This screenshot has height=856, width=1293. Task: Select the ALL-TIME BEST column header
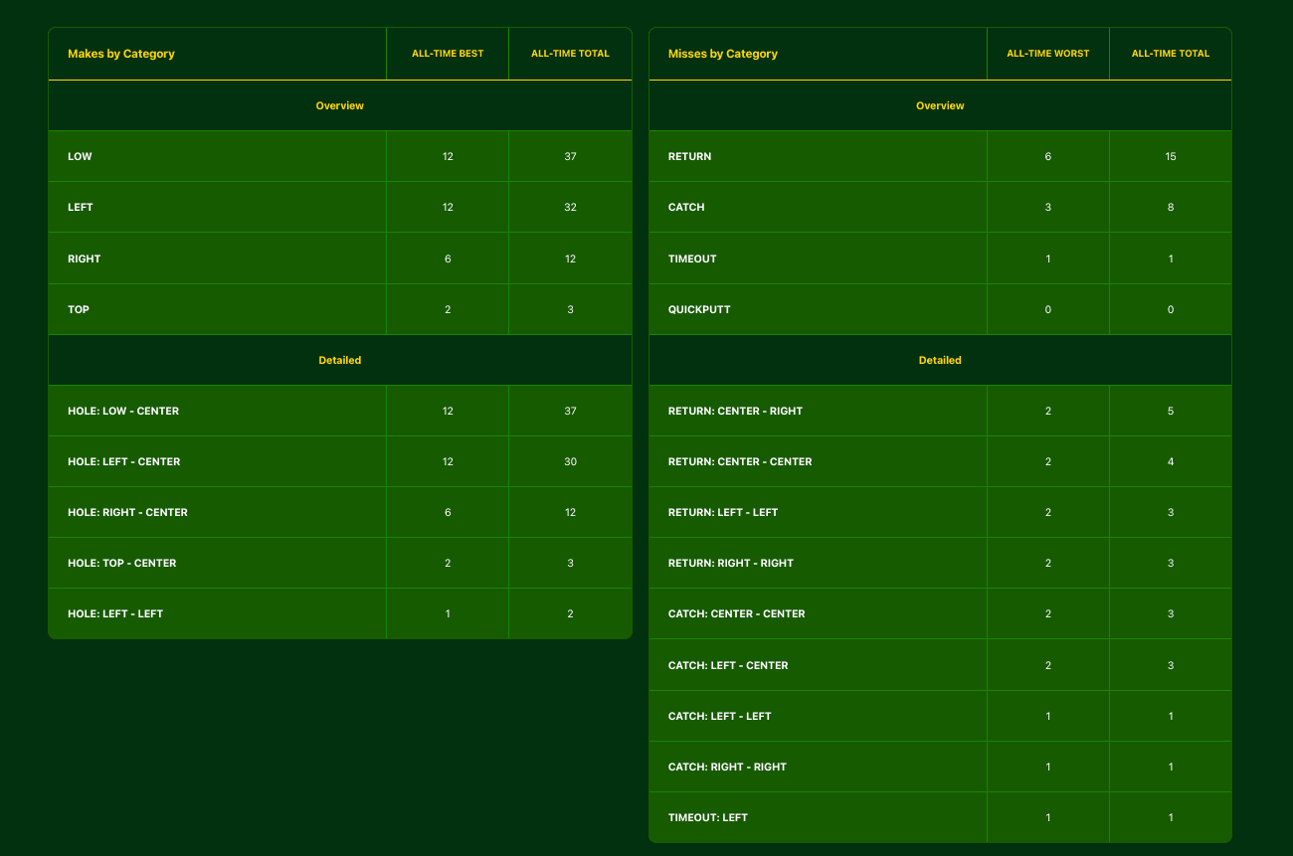(448, 54)
